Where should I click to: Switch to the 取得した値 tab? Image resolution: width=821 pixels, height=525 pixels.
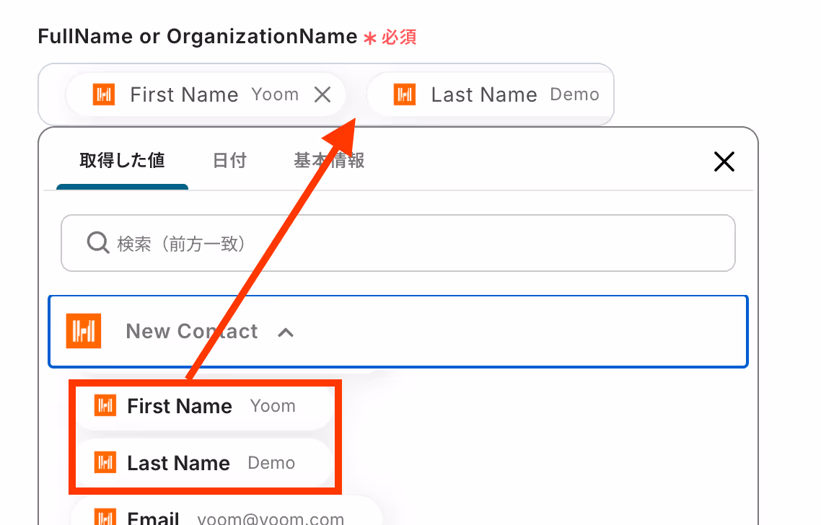coord(122,160)
